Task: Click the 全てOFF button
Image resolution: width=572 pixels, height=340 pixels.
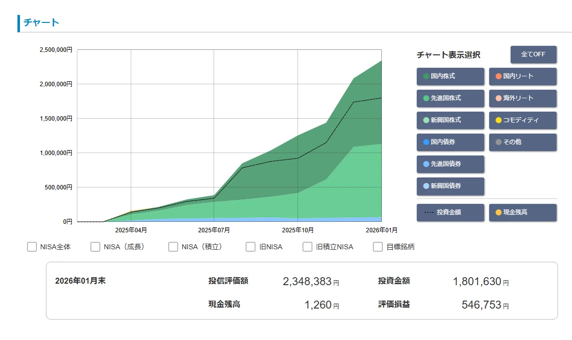Action: click(534, 54)
